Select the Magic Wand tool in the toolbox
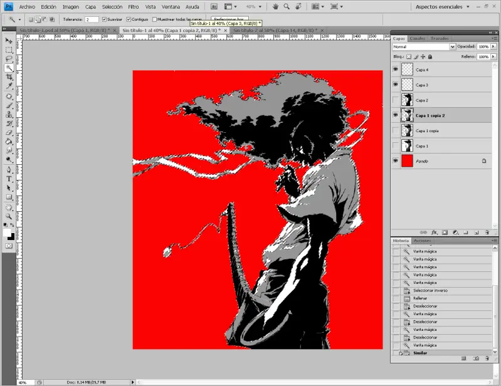Image resolution: width=501 pixels, height=386 pixels. [9, 68]
